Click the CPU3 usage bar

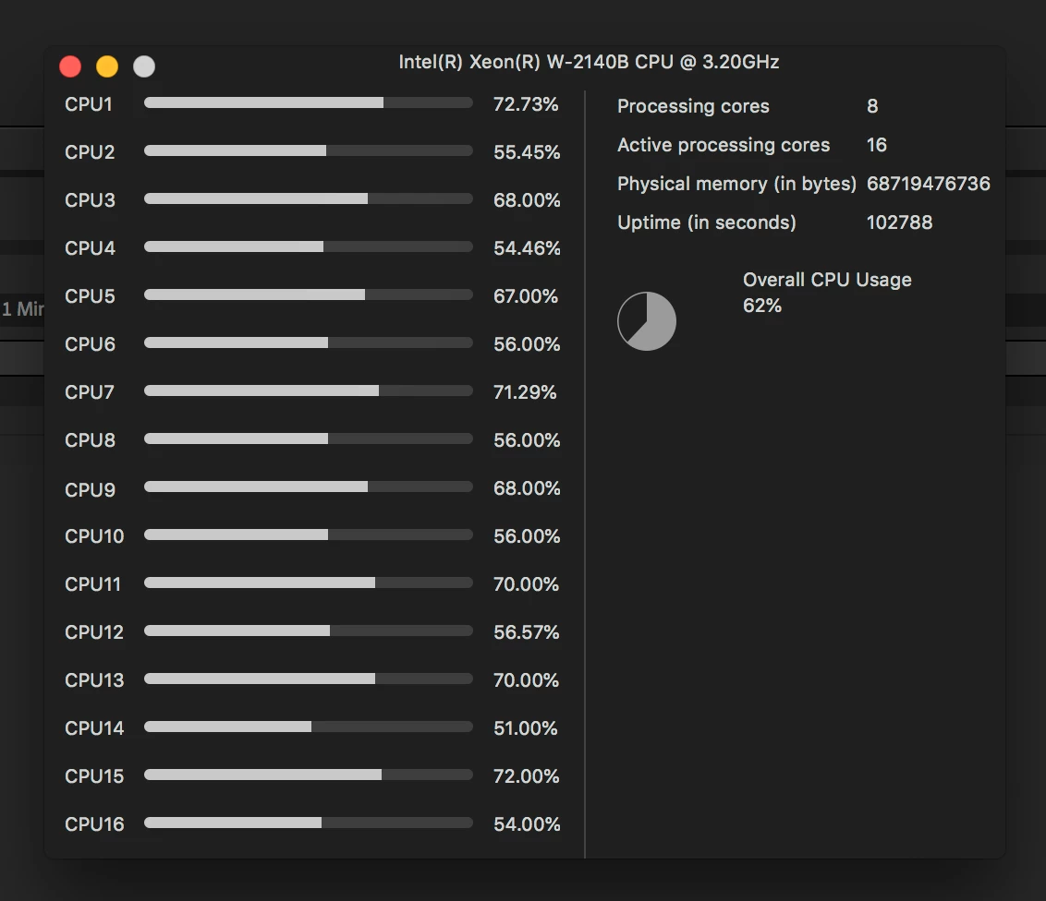coord(309,198)
